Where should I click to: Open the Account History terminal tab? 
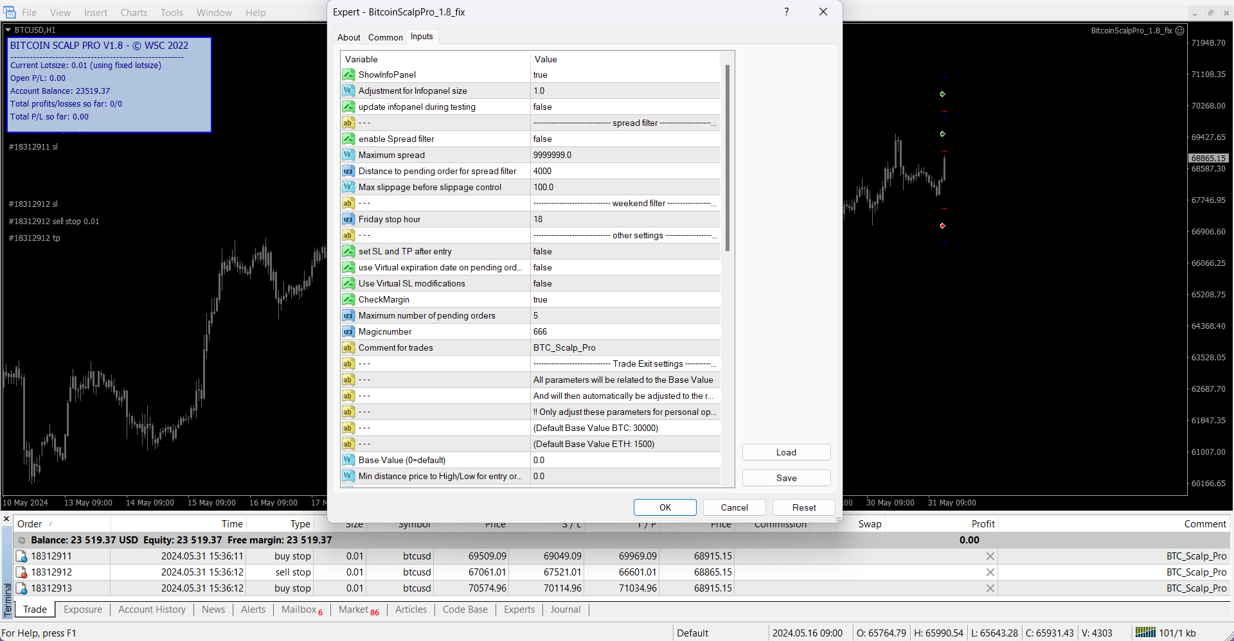(x=152, y=610)
